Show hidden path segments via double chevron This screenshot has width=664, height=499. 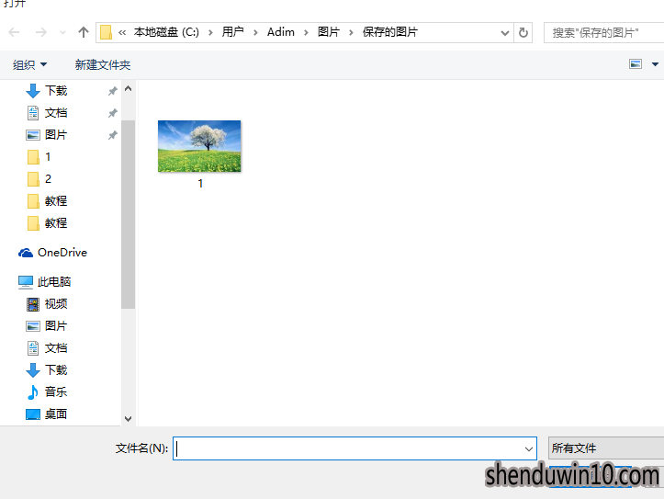(122, 32)
